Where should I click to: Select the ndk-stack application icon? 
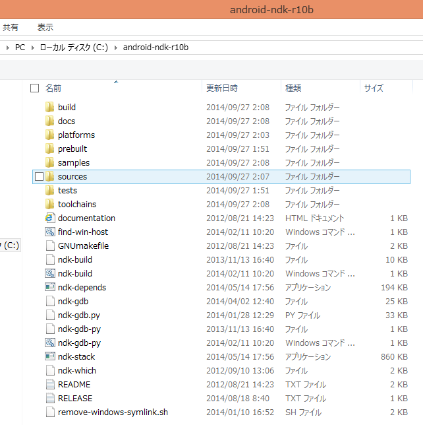click(x=50, y=356)
